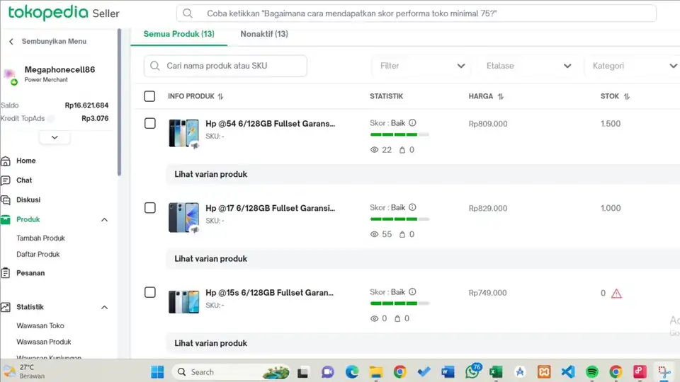The width and height of the screenshot is (680, 382).
Task: Click info icon beside Skor for Hp @15s
Action: click(x=412, y=292)
